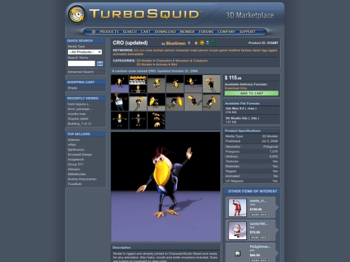Click the GO search button

(100, 63)
